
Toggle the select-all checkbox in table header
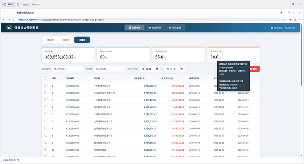(x=46, y=78)
